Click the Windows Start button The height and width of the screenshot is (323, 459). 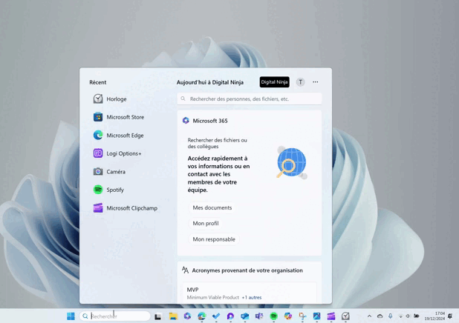pos(71,316)
